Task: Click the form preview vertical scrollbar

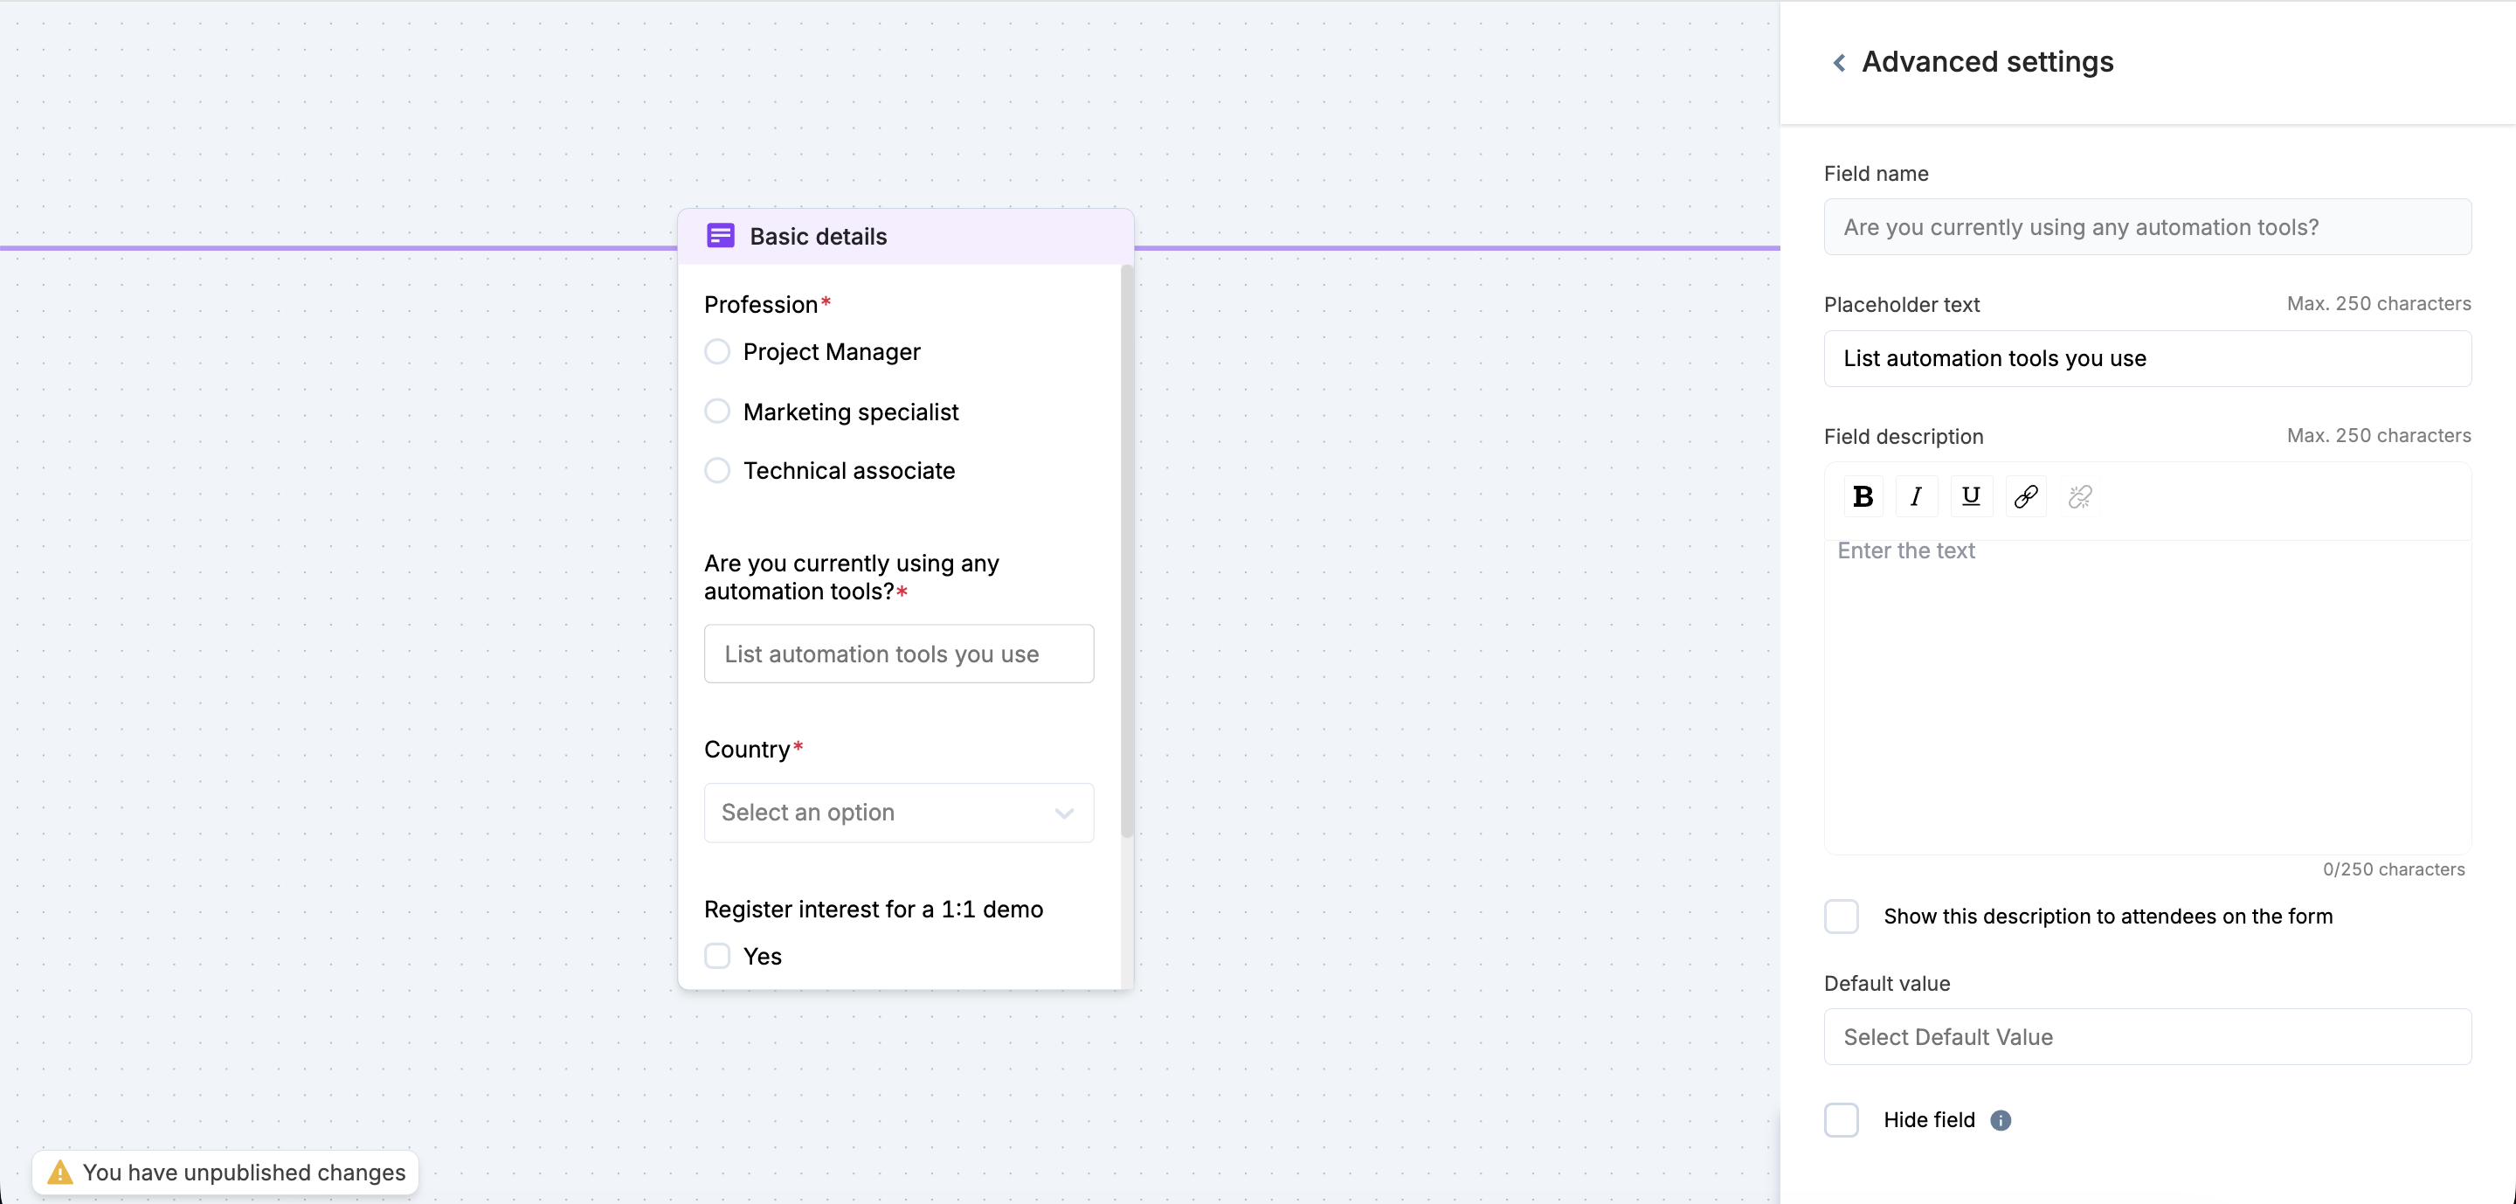Action: pyautogui.click(x=1126, y=551)
